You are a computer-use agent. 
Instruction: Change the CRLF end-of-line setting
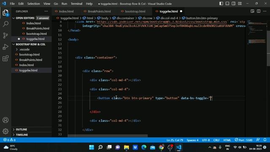click(216, 140)
